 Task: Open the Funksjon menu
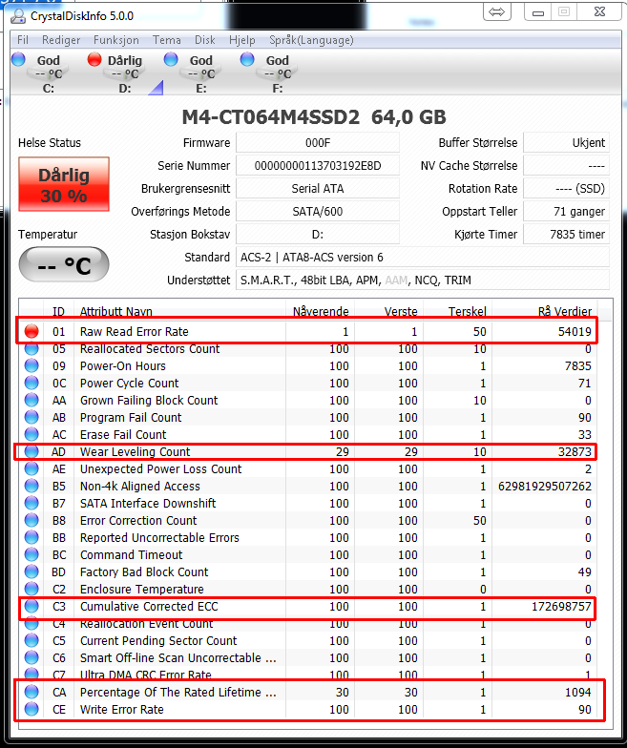pyautogui.click(x=116, y=40)
